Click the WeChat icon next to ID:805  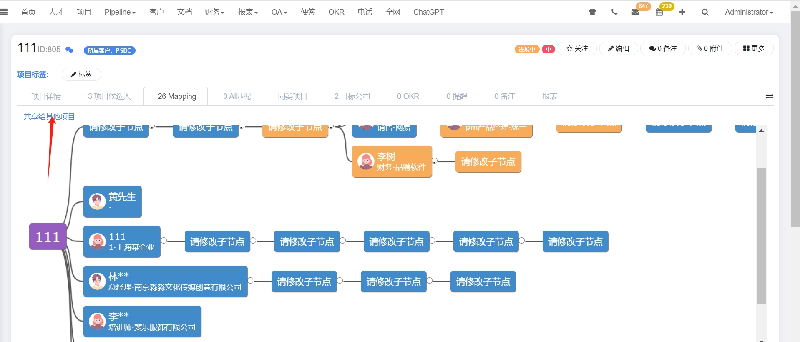[x=69, y=50]
